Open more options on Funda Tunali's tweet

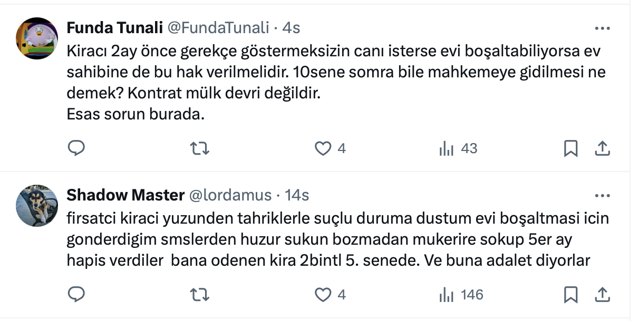[602, 28]
